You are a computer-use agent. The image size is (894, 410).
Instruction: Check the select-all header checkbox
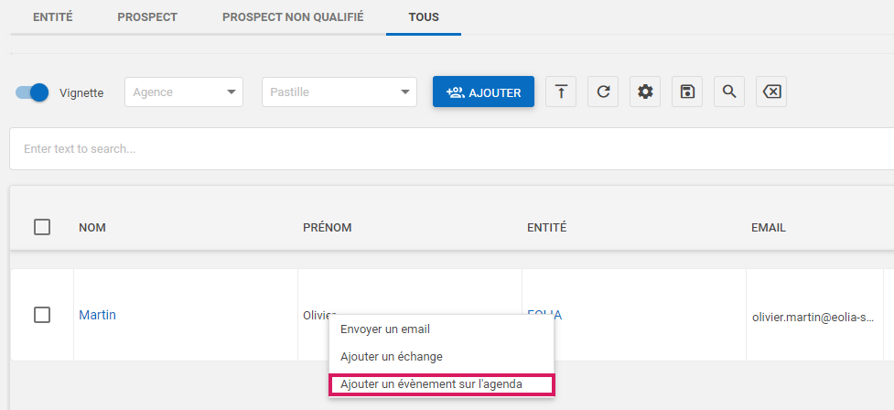pos(42,227)
